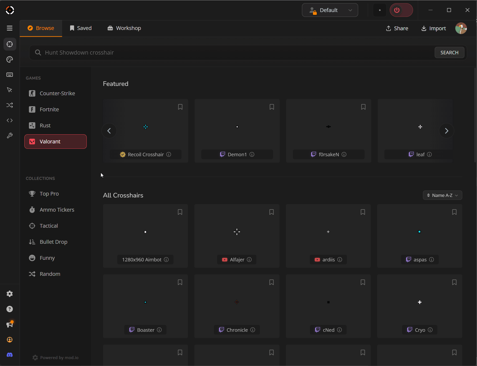Click the keyboard hotkeys icon in the sidebar
Screen dimensions: 477x366
pyautogui.click(x=10, y=75)
